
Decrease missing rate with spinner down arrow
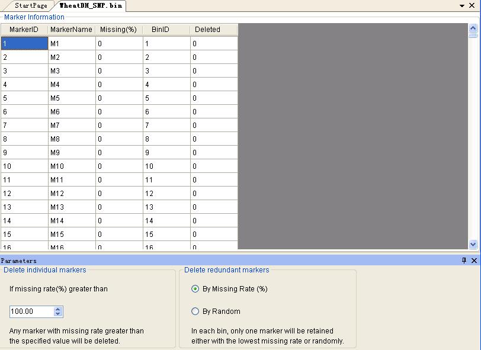coord(57,314)
